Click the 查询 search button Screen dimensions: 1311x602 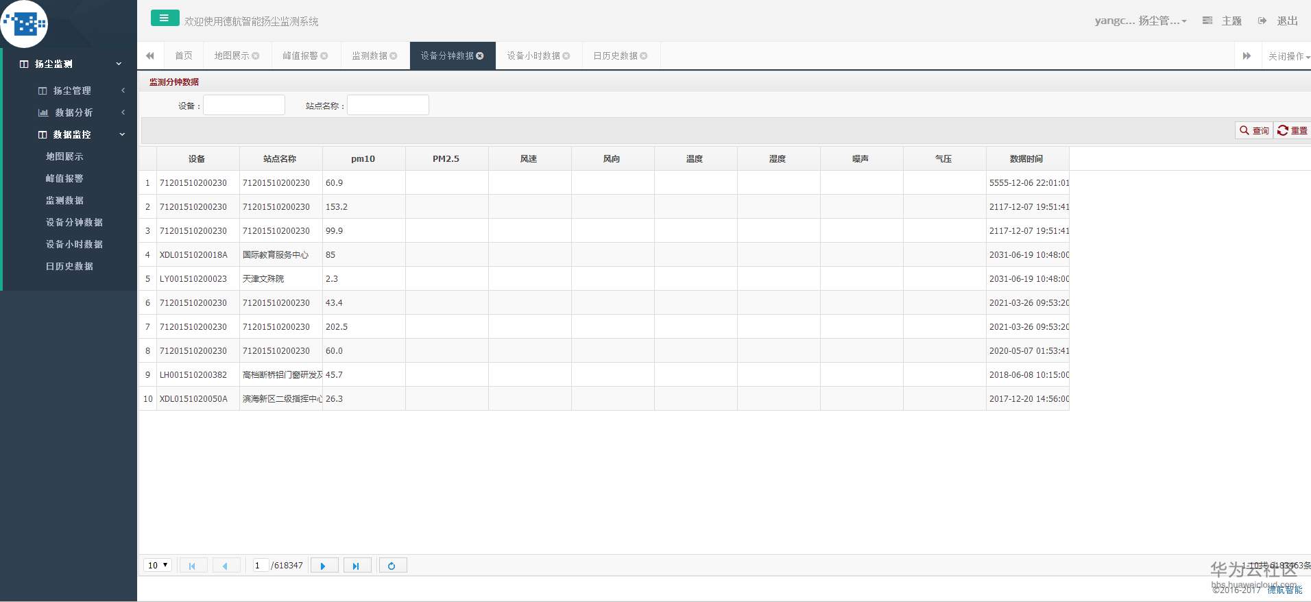[x=1254, y=130]
